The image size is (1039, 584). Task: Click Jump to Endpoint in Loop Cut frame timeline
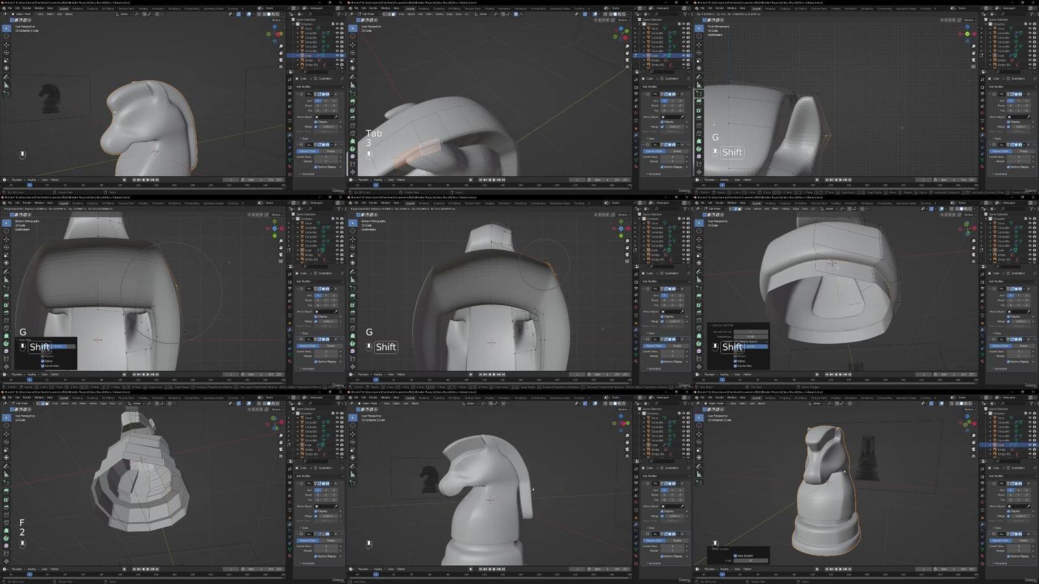coord(849,375)
